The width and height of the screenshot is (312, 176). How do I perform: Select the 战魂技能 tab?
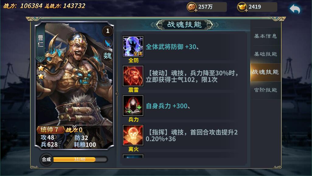click(265, 72)
